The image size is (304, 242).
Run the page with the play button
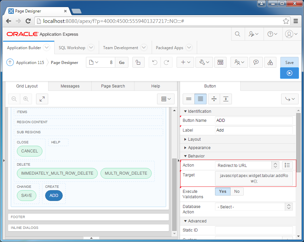pyautogui.click(x=289, y=73)
